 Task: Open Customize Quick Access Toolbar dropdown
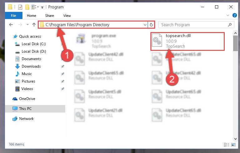coord(42,7)
